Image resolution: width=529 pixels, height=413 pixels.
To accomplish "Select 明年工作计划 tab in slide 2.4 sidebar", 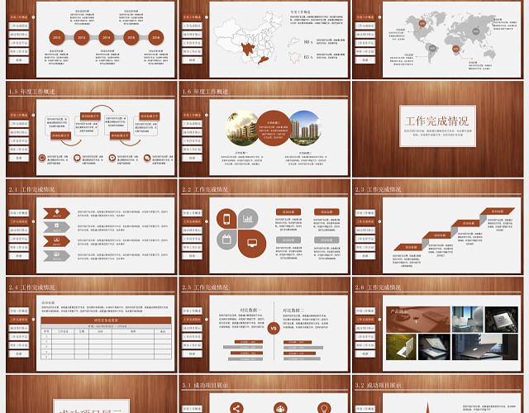I will 19,345.
